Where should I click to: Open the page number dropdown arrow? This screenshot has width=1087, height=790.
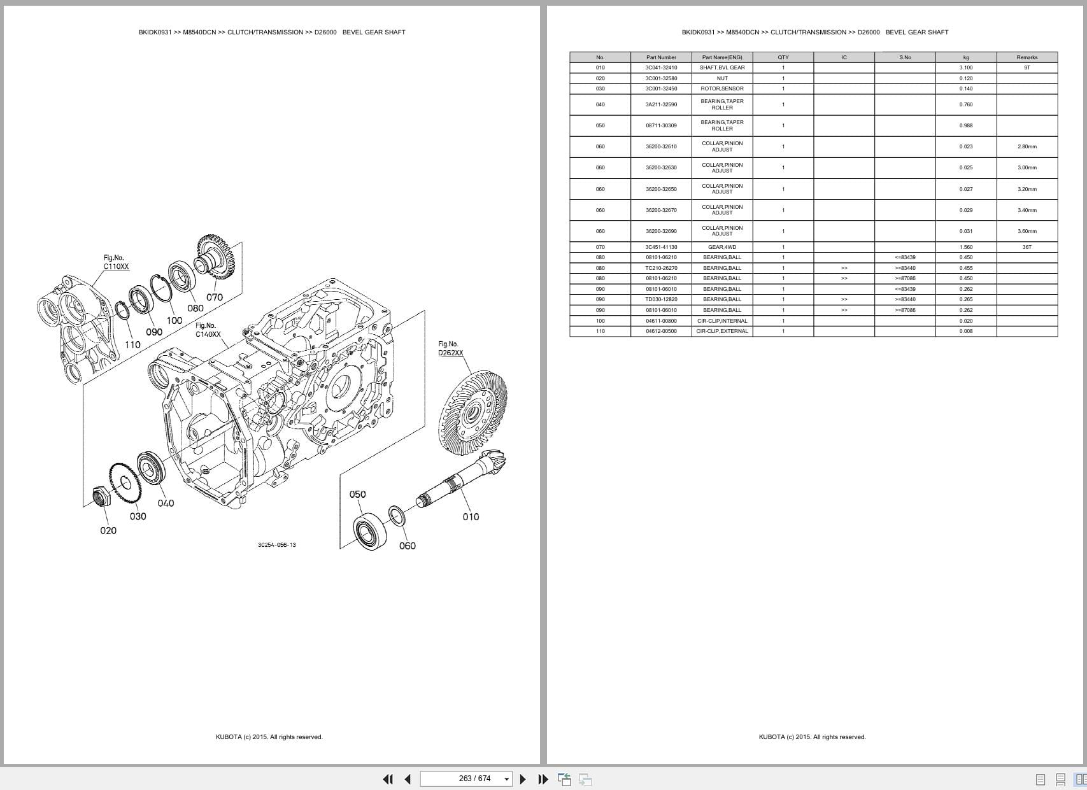(507, 779)
